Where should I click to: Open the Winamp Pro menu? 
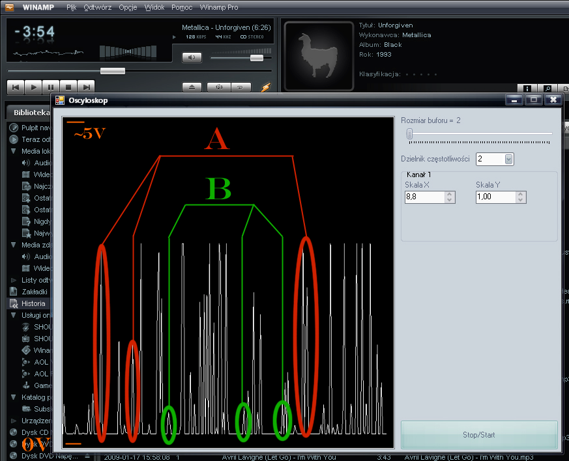click(x=219, y=7)
